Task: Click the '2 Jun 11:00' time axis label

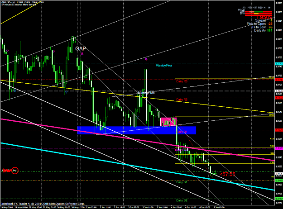Action: [x=105, y=207]
